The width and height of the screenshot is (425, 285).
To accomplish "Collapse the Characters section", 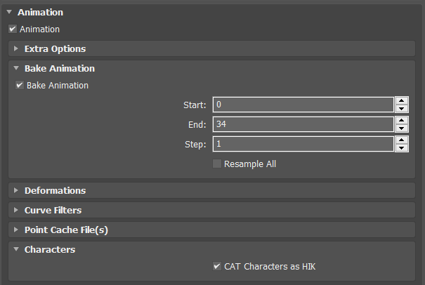I will (16, 249).
